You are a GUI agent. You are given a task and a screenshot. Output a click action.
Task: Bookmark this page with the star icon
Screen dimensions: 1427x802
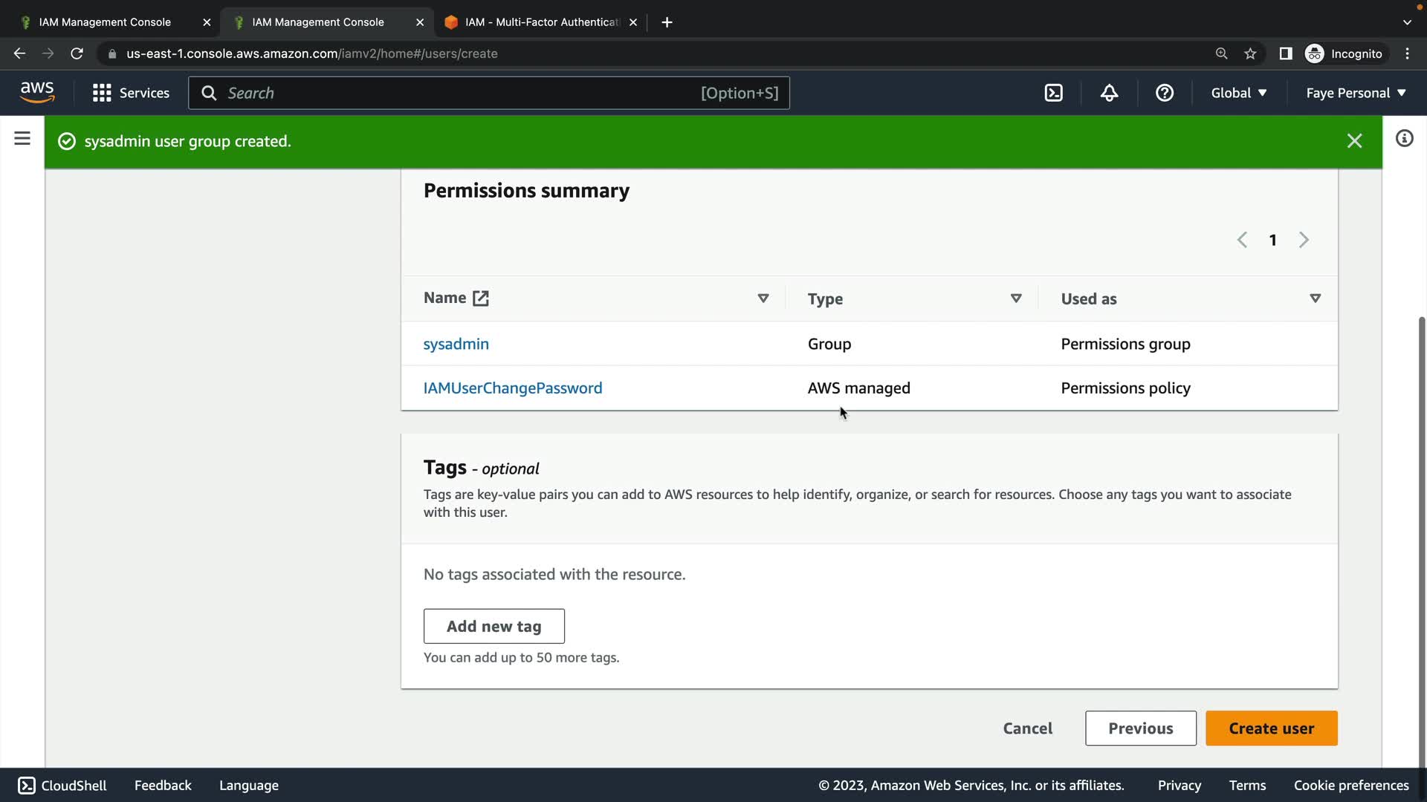(x=1250, y=53)
